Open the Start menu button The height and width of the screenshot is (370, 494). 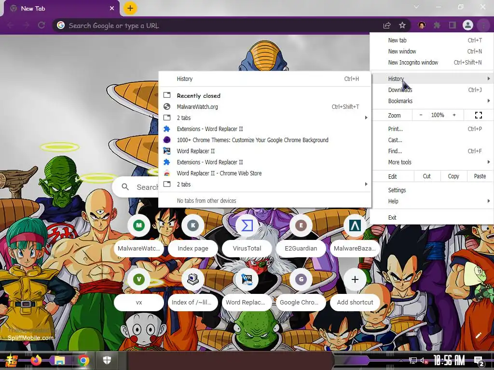pyautogui.click(x=12, y=360)
